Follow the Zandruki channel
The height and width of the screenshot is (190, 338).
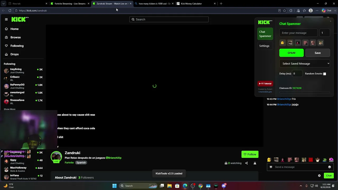point(250,154)
